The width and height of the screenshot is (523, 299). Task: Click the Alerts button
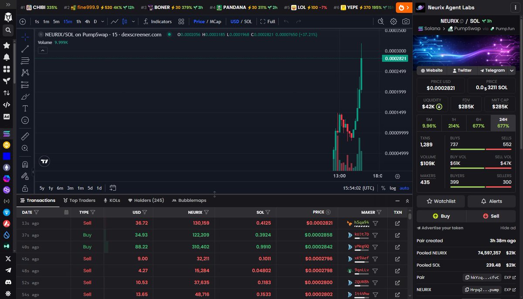491,201
